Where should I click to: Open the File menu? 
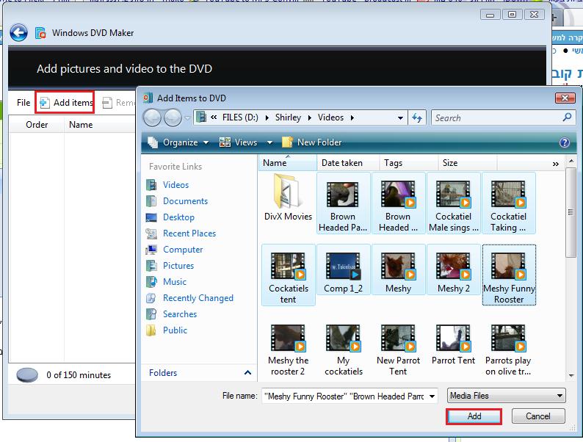23,103
